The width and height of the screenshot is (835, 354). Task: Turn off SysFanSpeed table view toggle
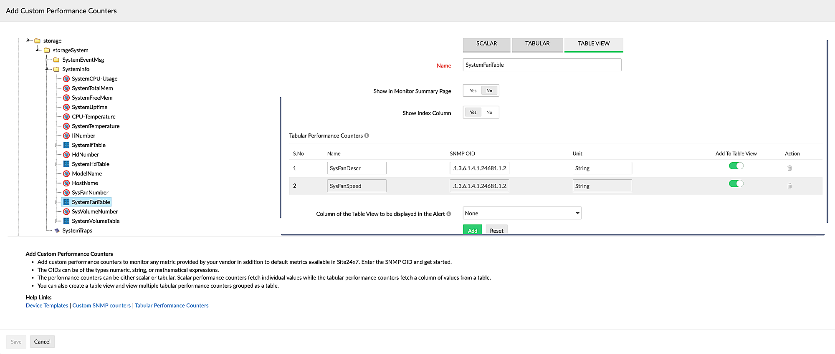736,184
